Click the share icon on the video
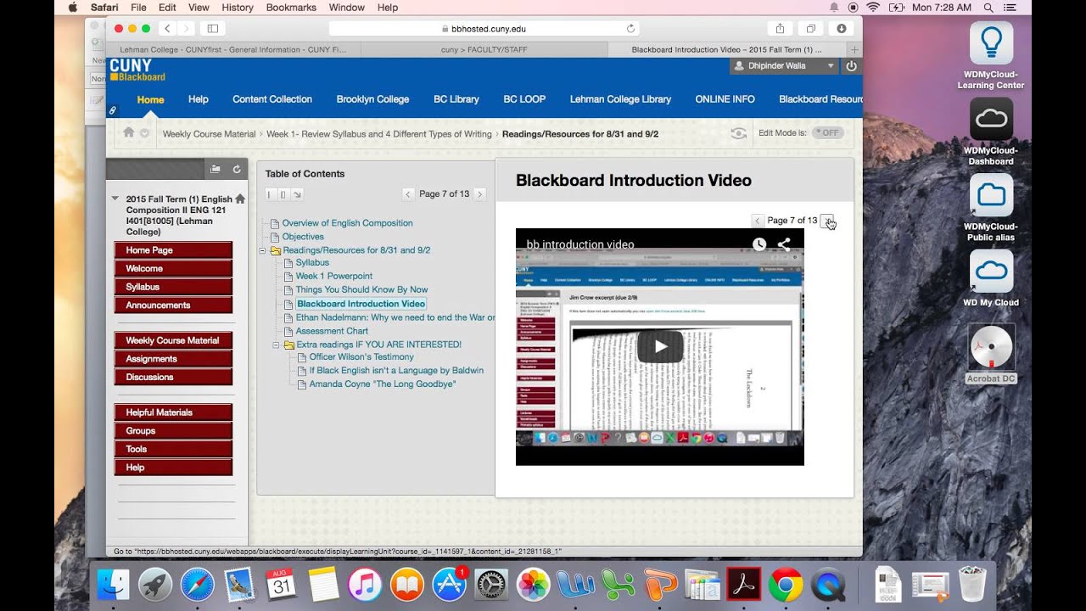 point(784,244)
